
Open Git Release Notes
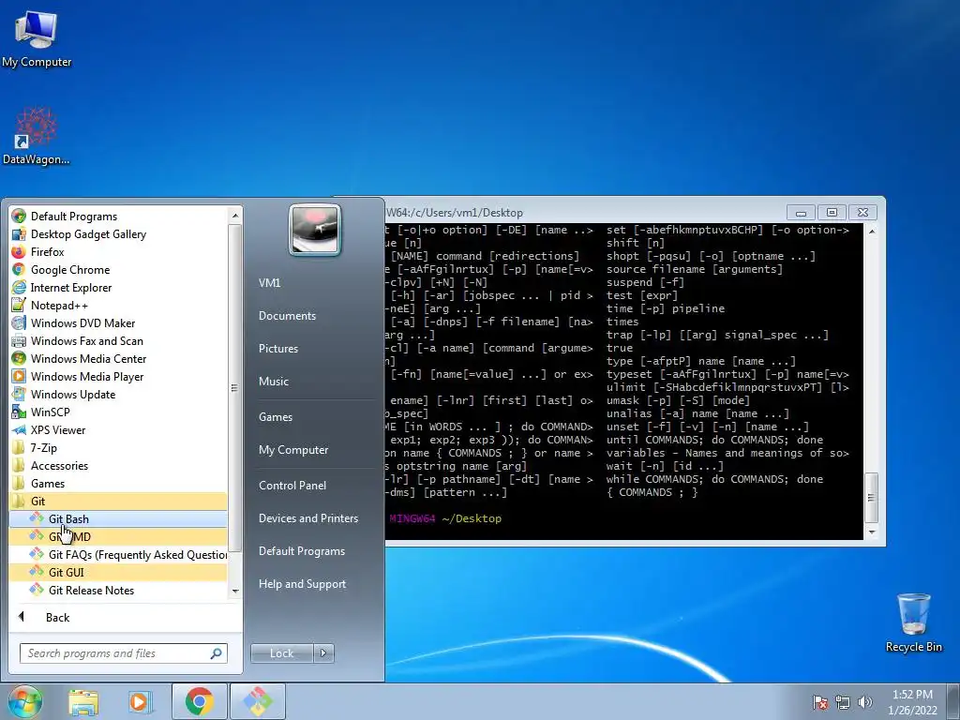pyautogui.click(x=119, y=590)
